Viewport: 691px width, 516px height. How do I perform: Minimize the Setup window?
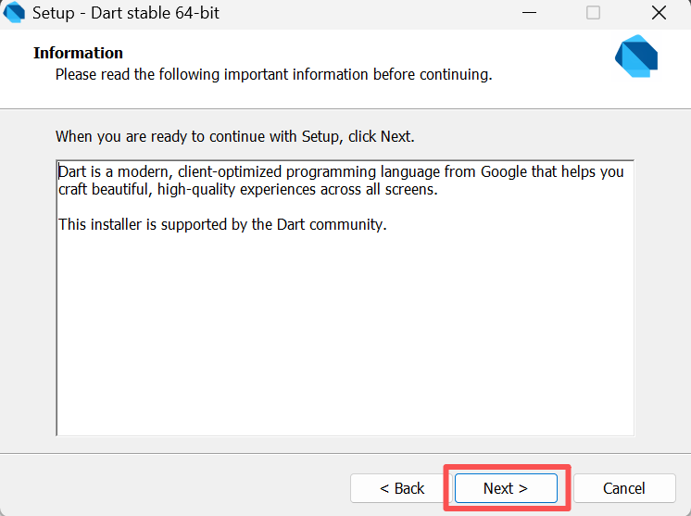529,13
